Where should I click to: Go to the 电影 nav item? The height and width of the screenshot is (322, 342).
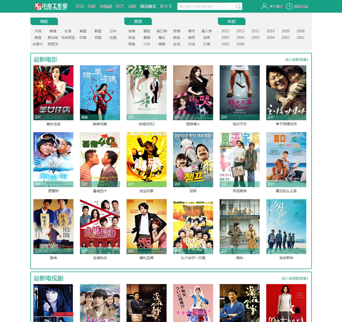(92, 6)
